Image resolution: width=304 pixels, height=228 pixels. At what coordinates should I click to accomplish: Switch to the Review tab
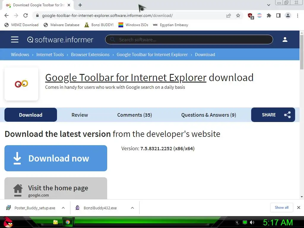[80, 115]
